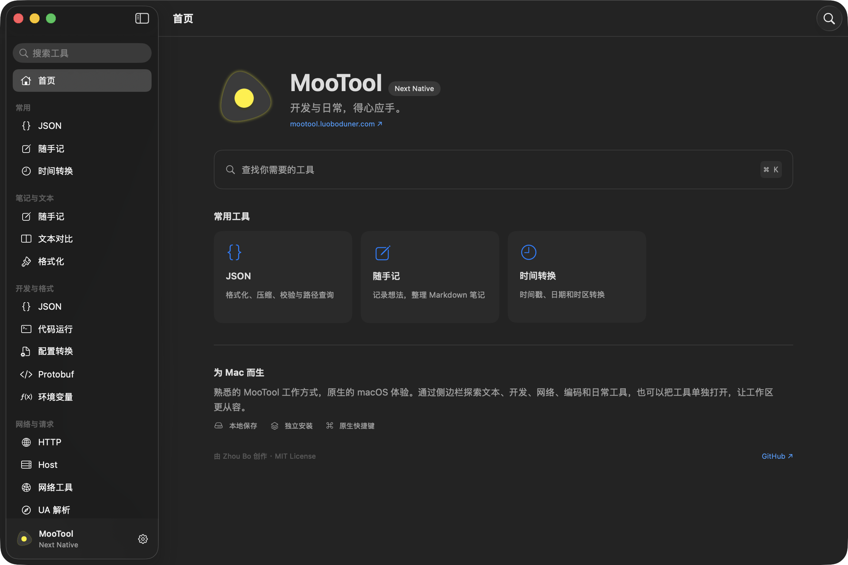
Task: Click the search magnifier icon at top right
Action: point(829,18)
